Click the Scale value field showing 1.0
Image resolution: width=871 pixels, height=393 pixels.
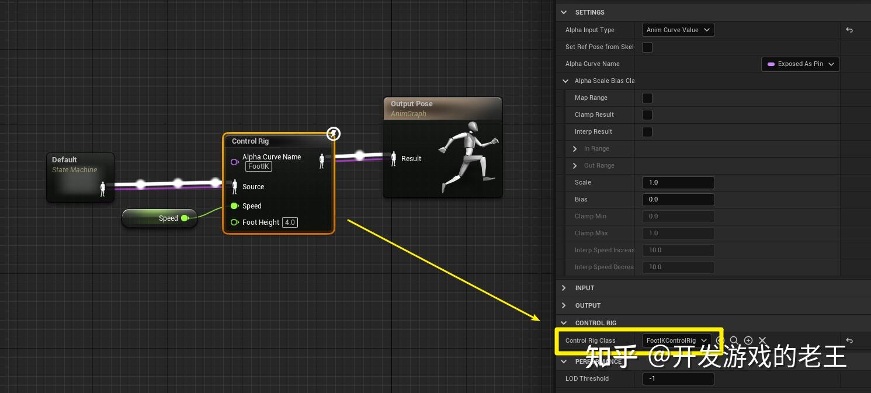pos(678,182)
